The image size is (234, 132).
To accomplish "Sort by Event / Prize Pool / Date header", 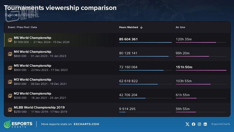I will (x=22, y=28).
